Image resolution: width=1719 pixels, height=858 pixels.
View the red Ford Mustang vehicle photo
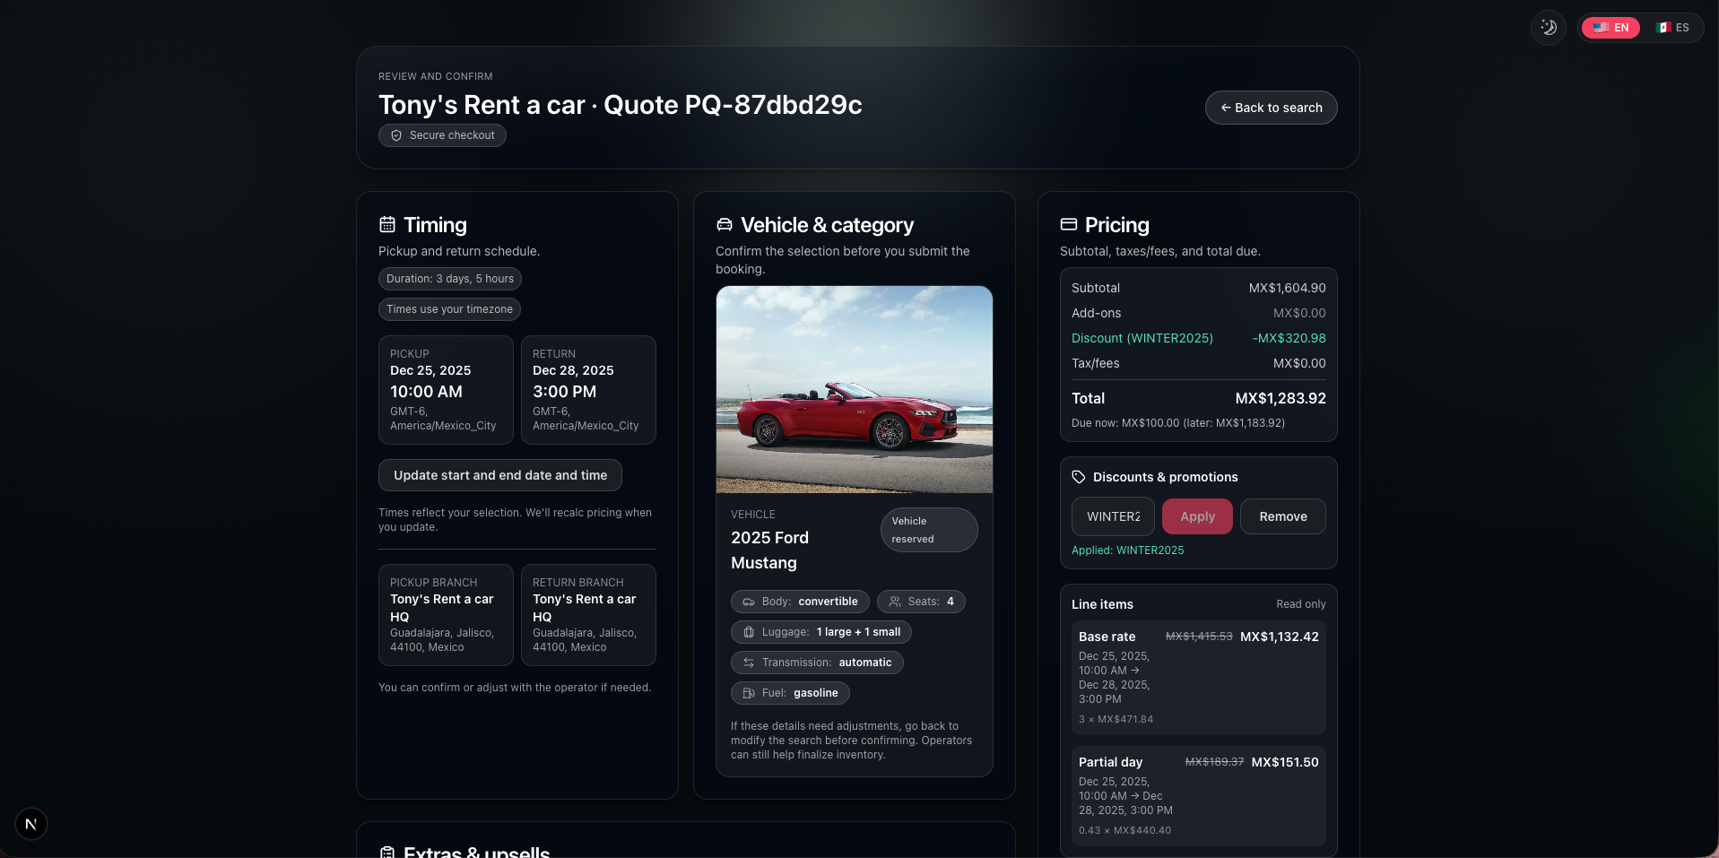pos(853,389)
